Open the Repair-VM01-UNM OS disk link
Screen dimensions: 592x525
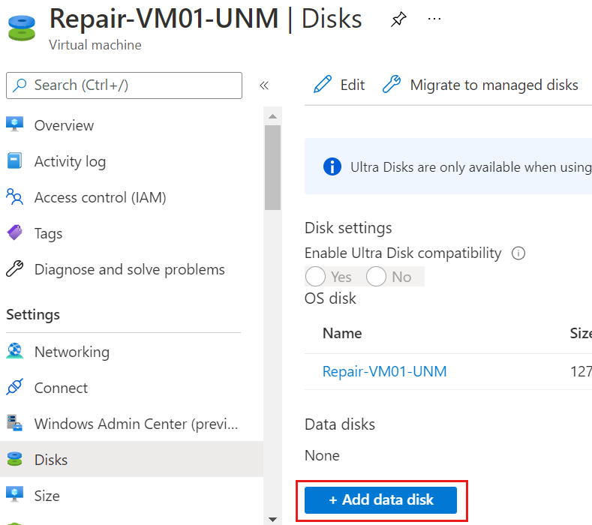[x=384, y=371]
